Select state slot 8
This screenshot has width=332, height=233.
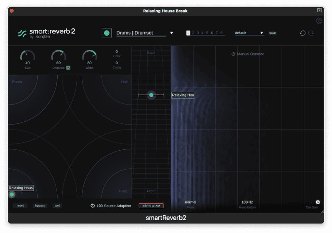(222, 33)
